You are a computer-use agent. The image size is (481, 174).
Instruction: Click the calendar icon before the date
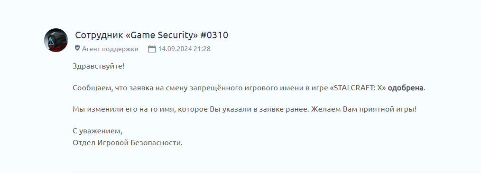[x=152, y=49]
